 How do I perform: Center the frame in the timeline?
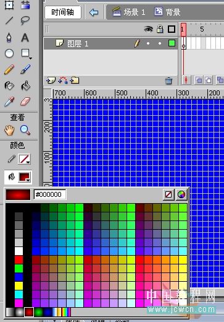tap(186, 80)
